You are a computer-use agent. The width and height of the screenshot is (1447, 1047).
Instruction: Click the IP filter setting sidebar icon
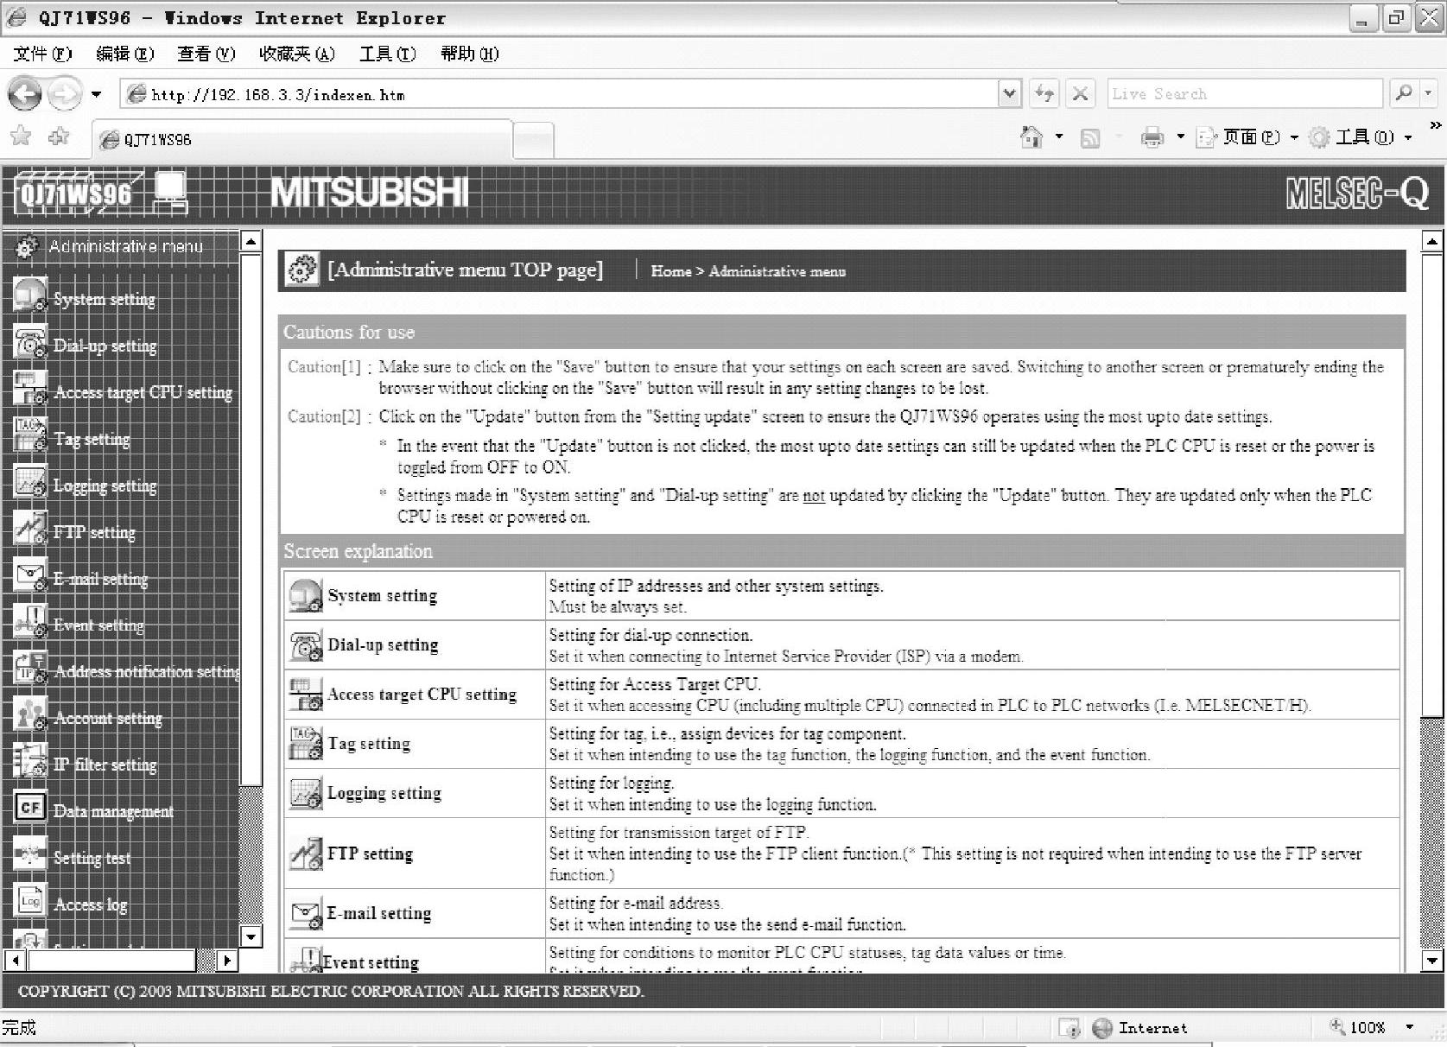point(30,763)
